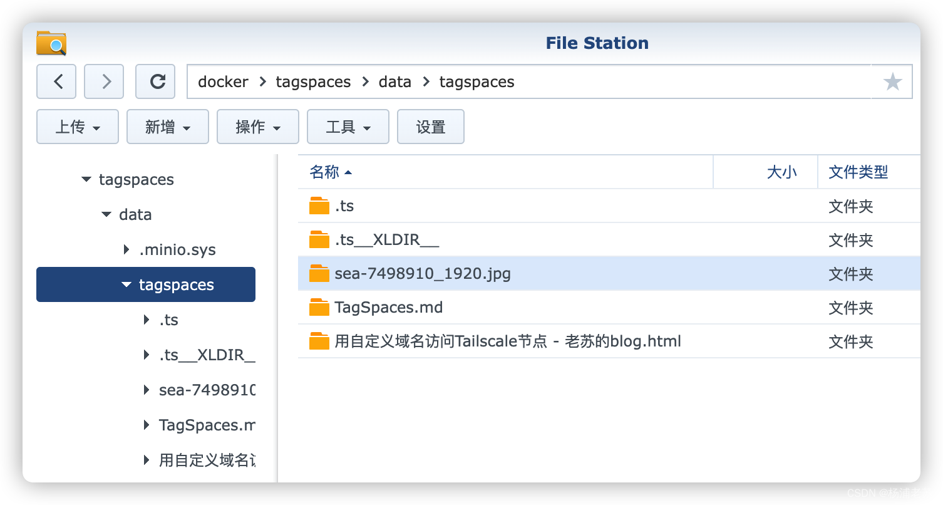Refresh the current folder listing

pos(155,81)
